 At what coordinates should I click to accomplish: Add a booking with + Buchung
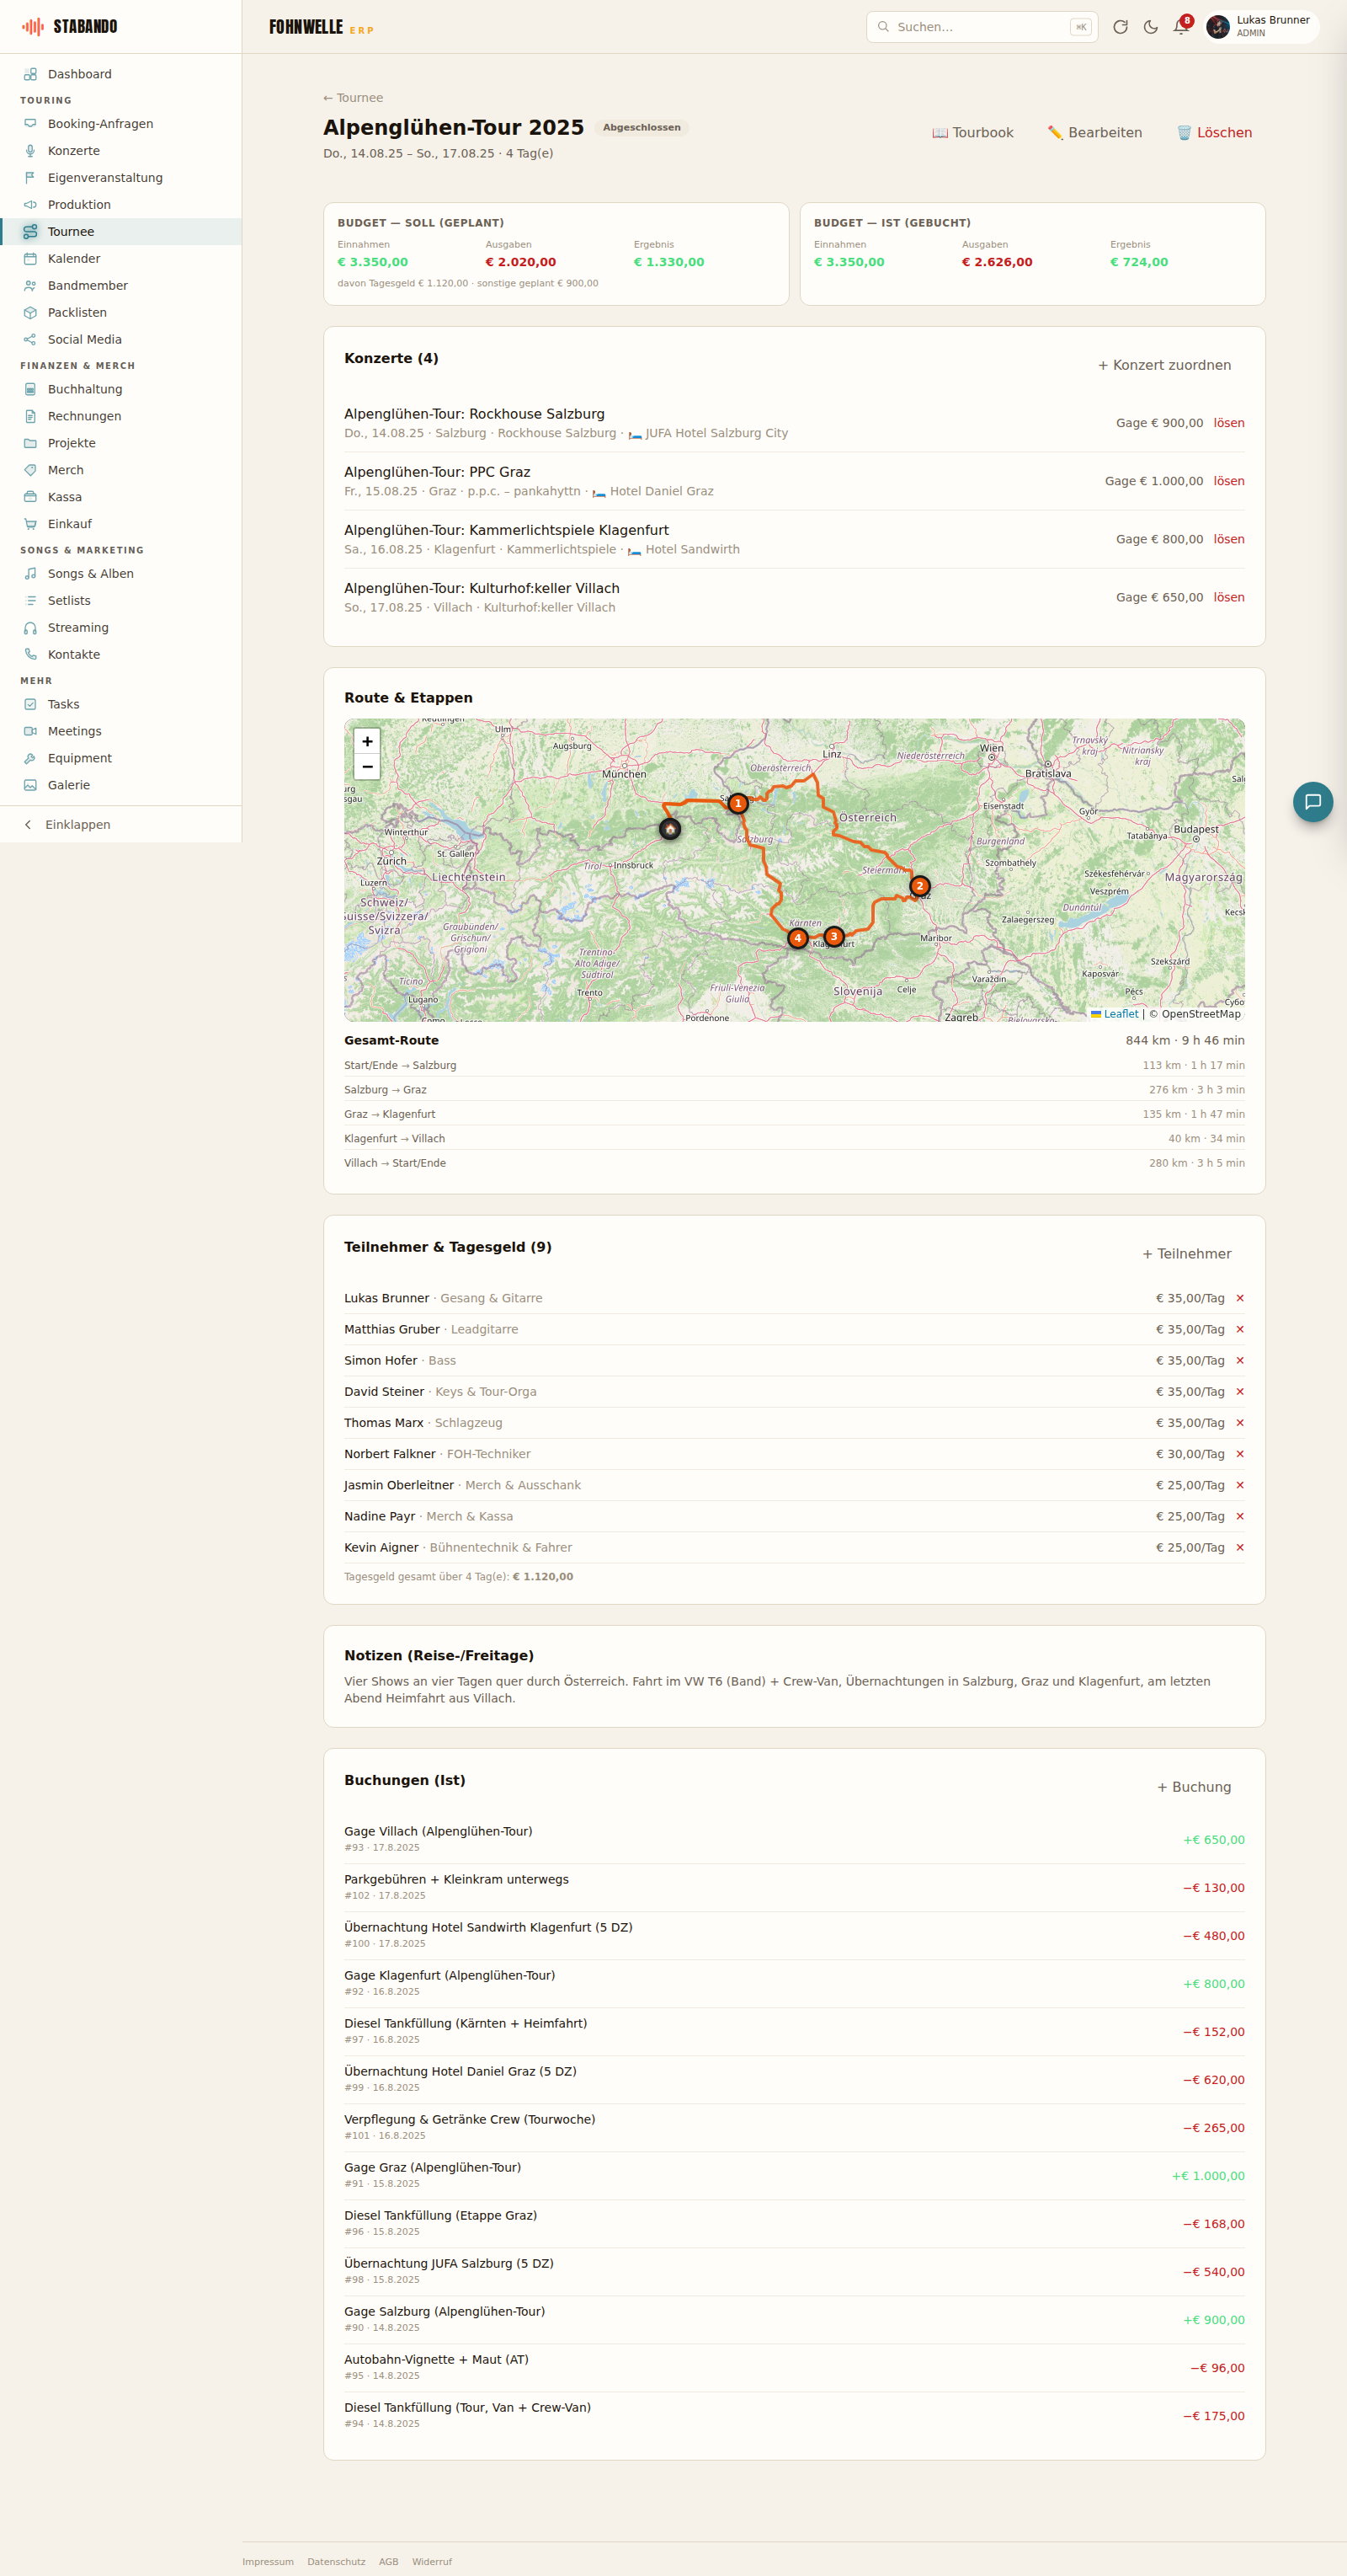(1193, 1787)
